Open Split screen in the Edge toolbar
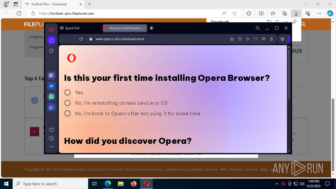This screenshot has height=189, width=336. (261, 13)
